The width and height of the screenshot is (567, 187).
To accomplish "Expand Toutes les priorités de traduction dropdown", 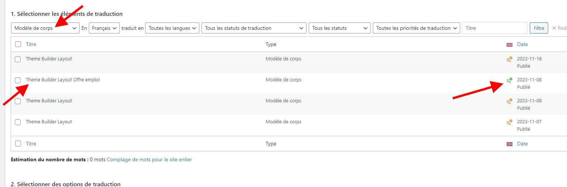I will coord(416,28).
